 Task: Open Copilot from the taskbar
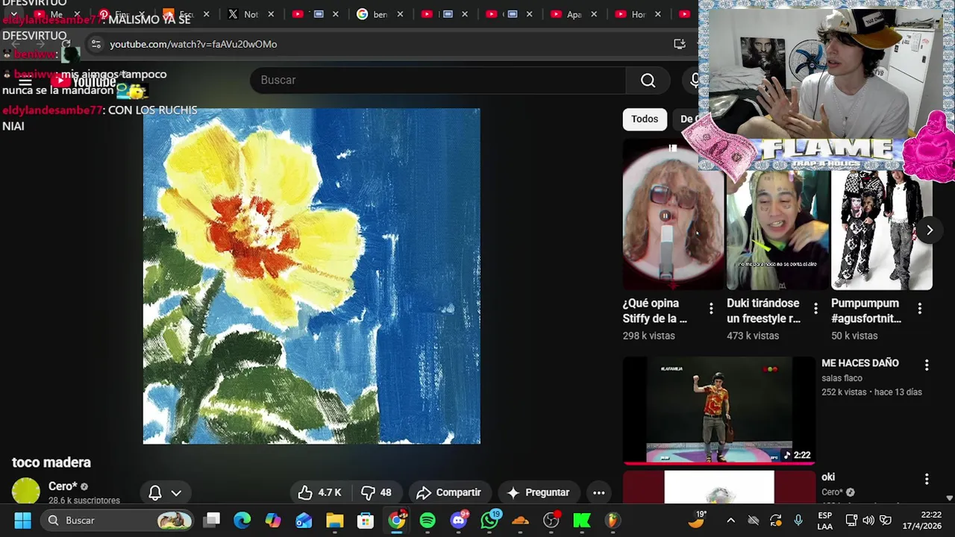[x=273, y=520]
